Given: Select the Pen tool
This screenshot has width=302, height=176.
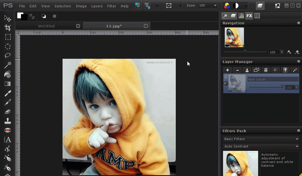Looking at the screenshot, I should [8, 158].
